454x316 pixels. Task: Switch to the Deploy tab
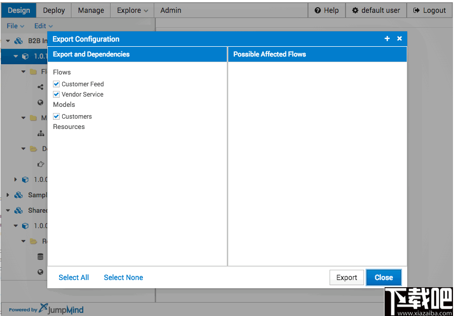(54, 10)
